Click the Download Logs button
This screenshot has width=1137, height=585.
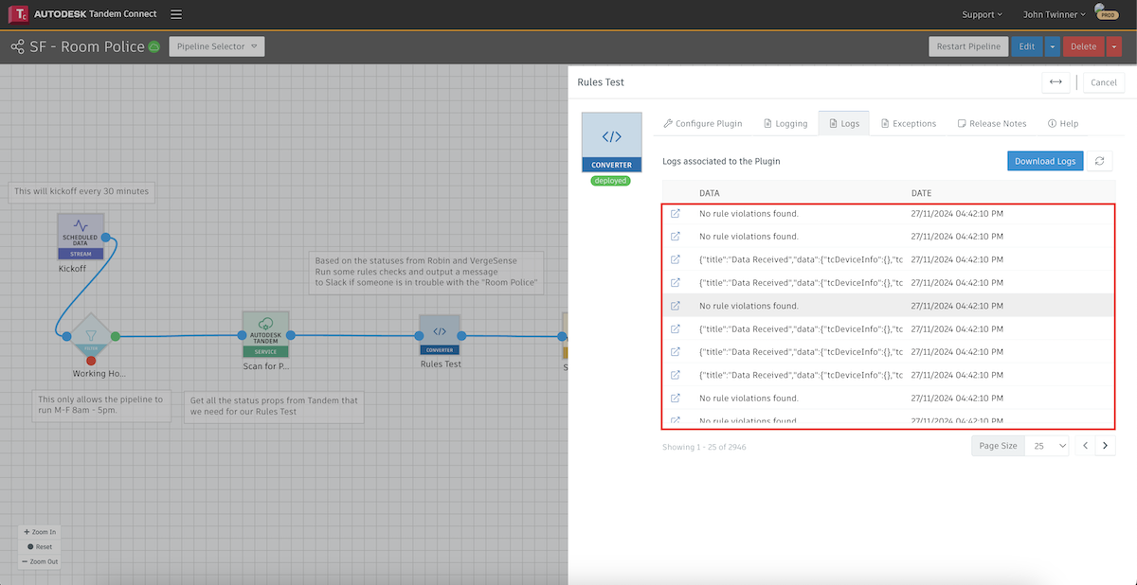1045,161
